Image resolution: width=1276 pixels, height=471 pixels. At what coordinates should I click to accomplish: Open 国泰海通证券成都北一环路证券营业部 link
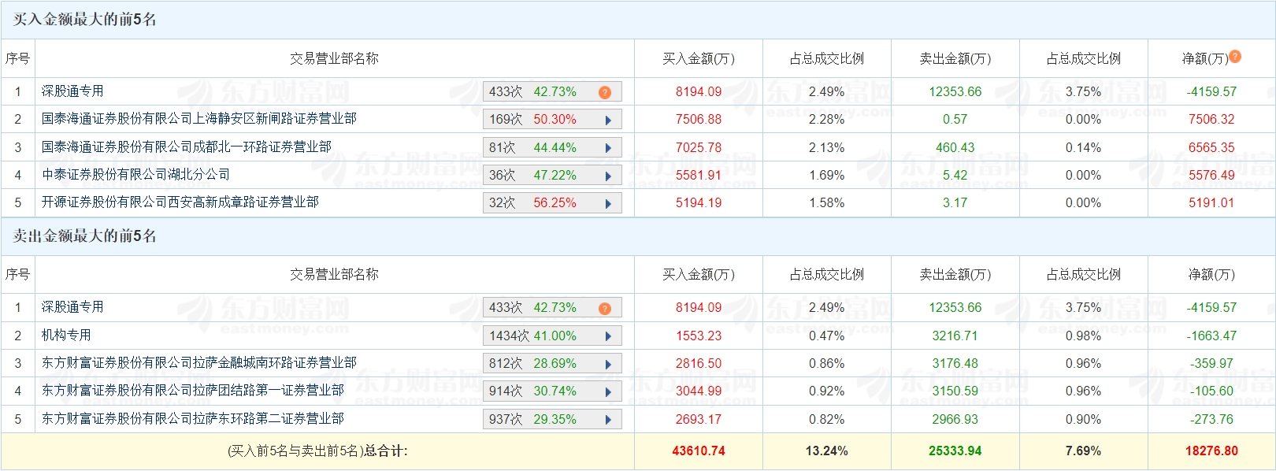[187, 146]
